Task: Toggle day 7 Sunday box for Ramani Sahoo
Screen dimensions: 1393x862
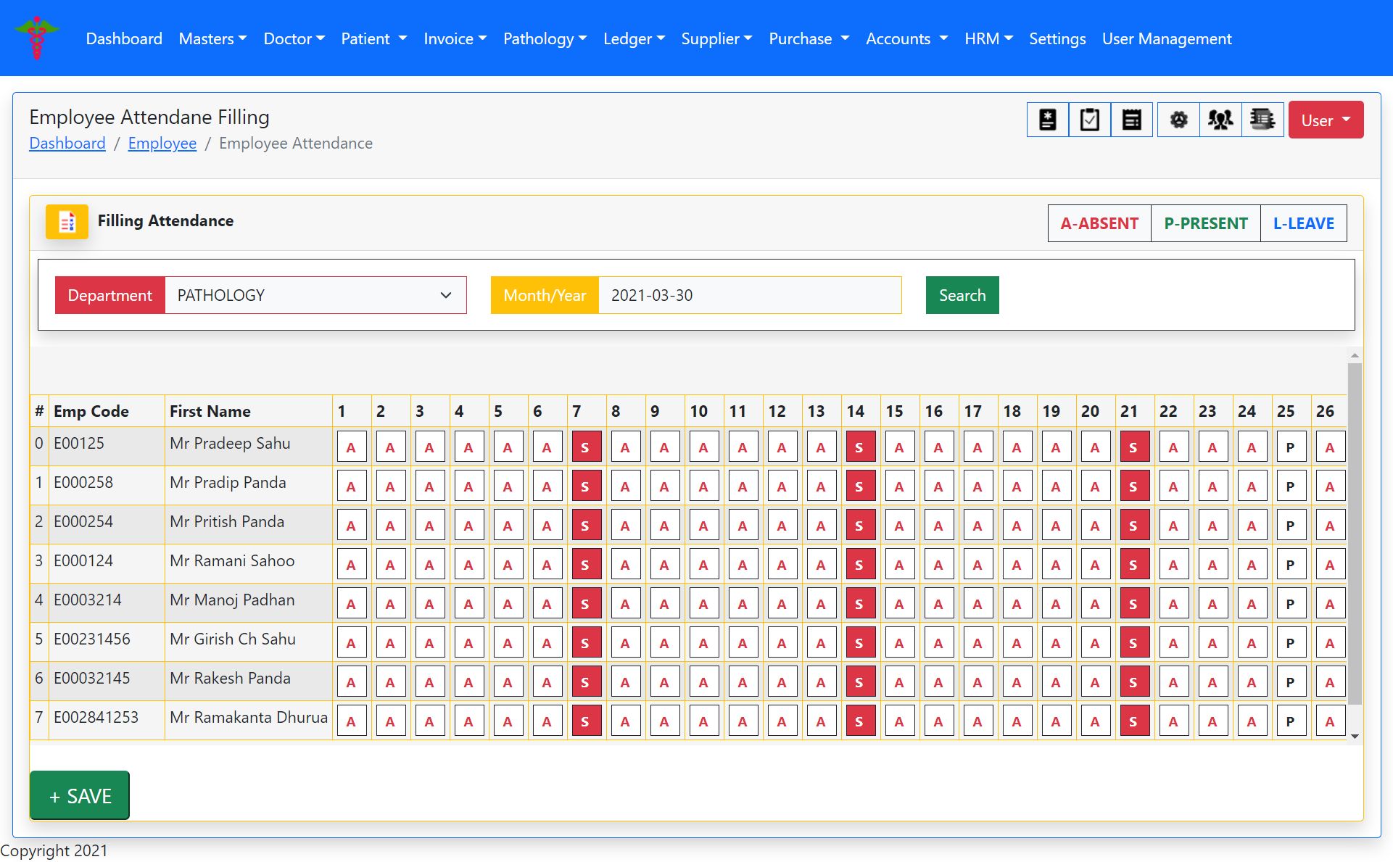Action: pos(586,565)
